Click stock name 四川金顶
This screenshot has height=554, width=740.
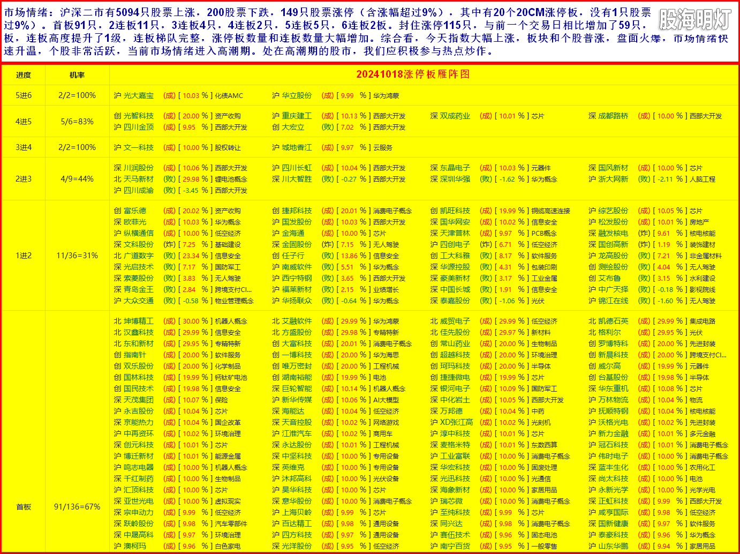tap(139, 127)
